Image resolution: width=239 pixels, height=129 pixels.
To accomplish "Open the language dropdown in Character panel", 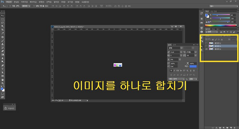I will click(177, 79).
